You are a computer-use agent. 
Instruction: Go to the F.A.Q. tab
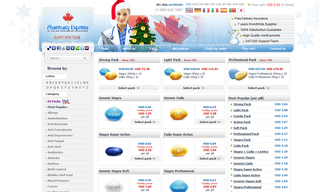pyautogui.click(x=154, y=48)
